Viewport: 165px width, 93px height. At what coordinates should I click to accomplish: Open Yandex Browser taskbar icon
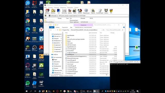[64, 91]
